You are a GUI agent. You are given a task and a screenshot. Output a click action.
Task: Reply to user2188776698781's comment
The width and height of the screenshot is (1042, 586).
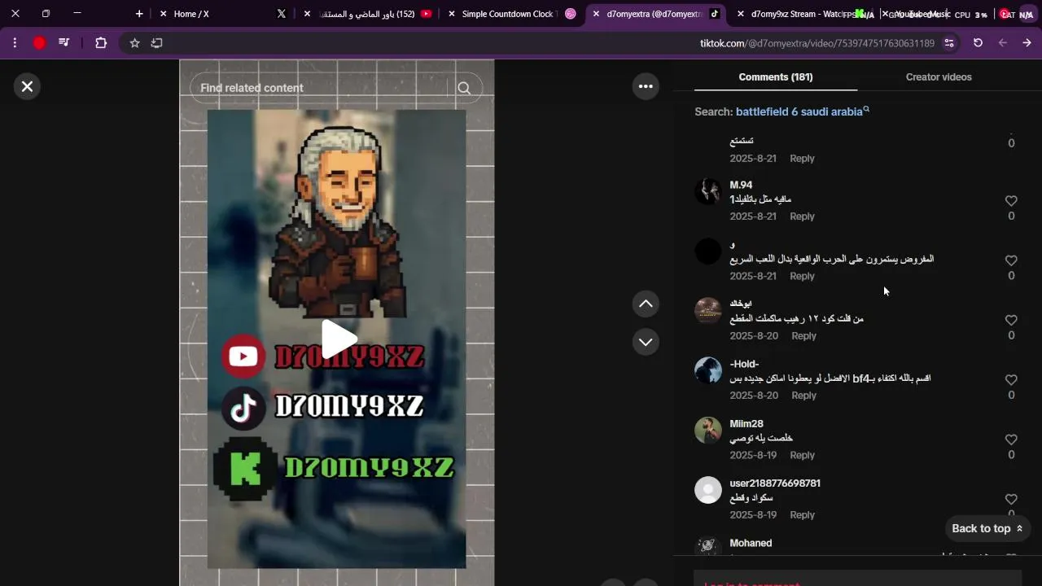802,514
